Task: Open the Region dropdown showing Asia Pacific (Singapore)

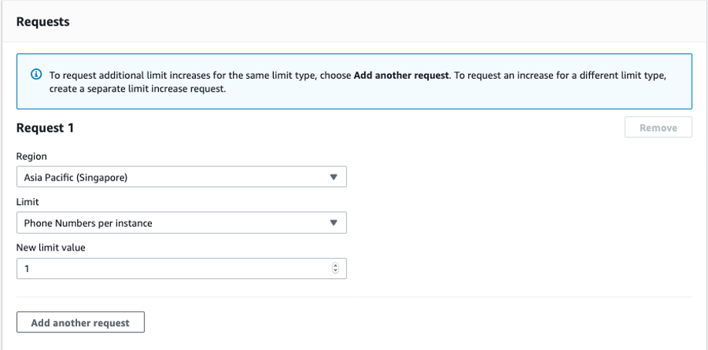Action: pos(181,177)
